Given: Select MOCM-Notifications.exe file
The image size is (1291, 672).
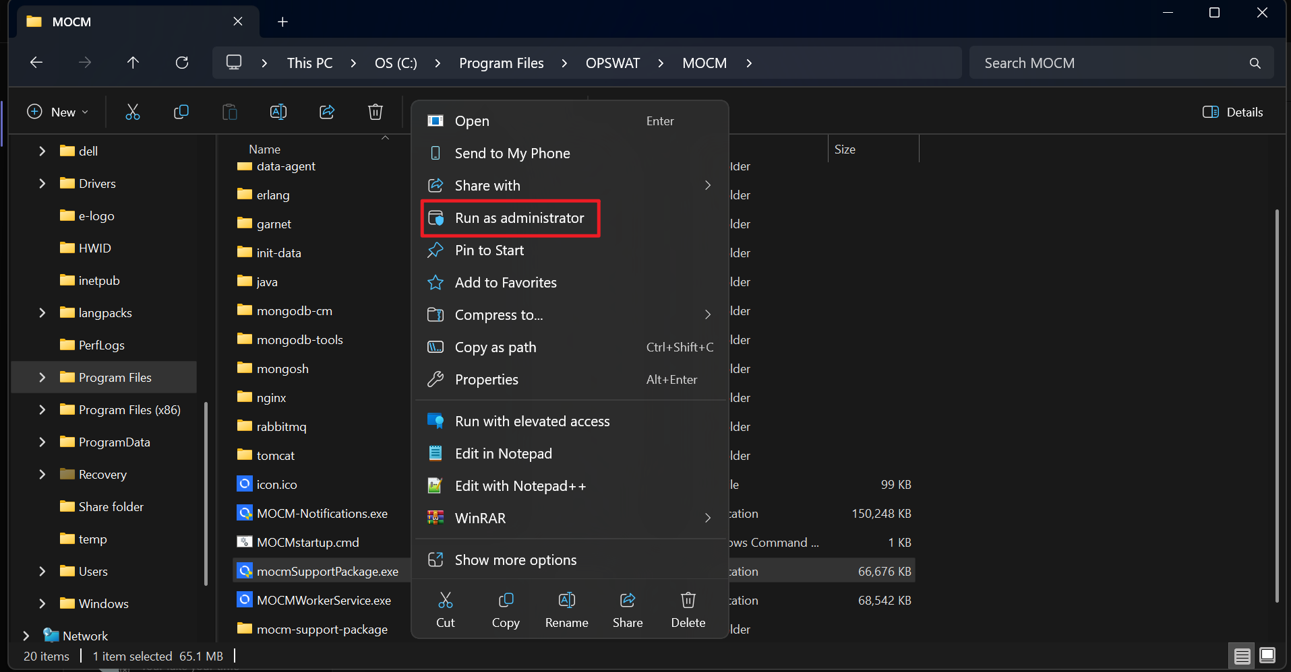Looking at the screenshot, I should tap(313, 513).
